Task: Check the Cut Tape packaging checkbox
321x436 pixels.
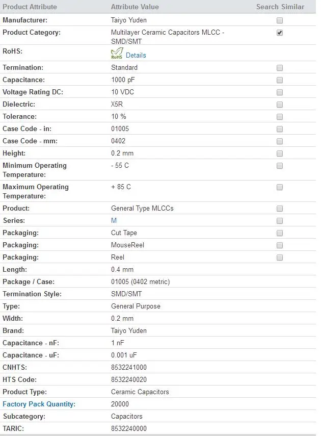Action: [280, 233]
